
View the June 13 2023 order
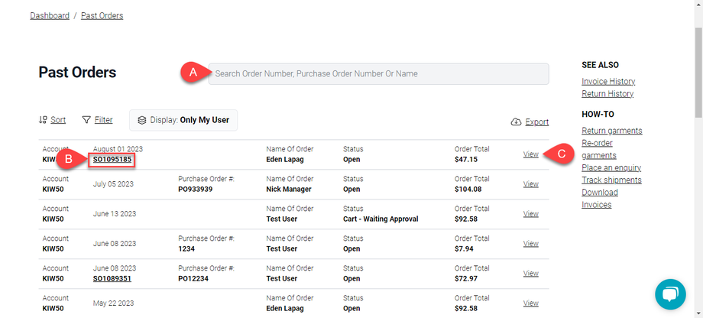pyautogui.click(x=530, y=214)
